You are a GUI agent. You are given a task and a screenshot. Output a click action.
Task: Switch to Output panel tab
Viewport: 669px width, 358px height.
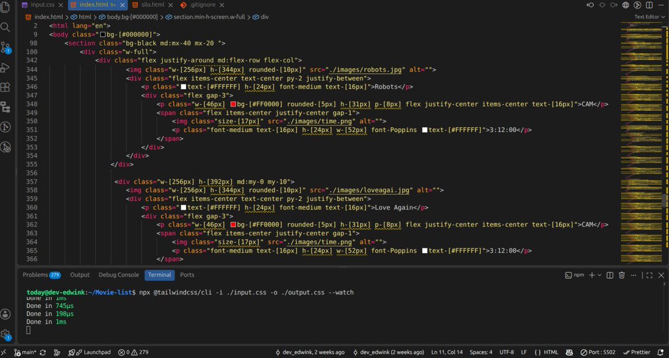pyautogui.click(x=80, y=275)
